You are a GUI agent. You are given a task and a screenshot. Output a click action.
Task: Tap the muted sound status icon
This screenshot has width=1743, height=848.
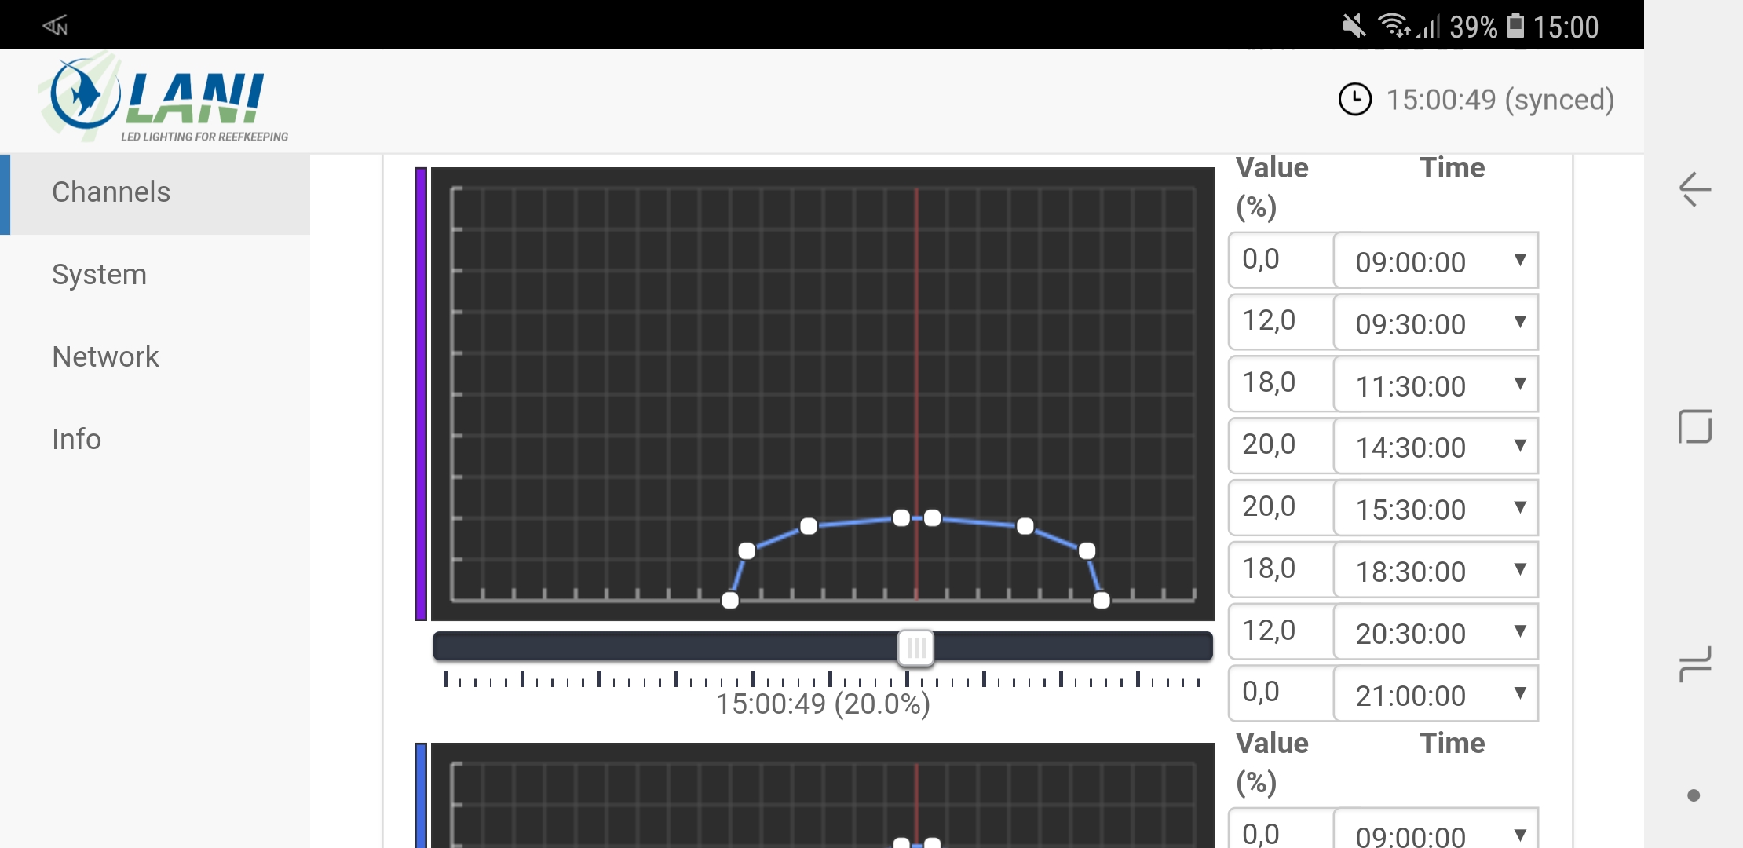[1354, 27]
